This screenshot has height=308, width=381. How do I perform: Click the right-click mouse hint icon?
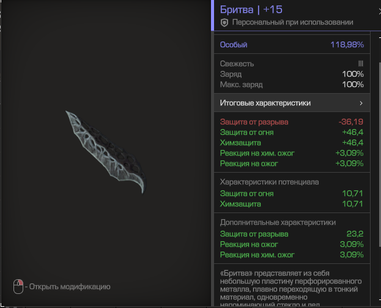pyautogui.click(x=18, y=286)
